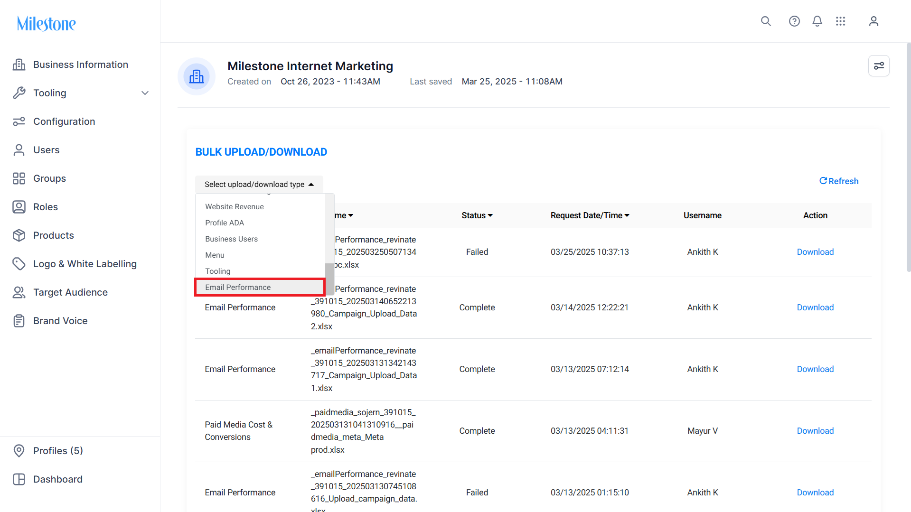Click the company building avatar icon
Image resolution: width=911 pixels, height=512 pixels.
197,76
